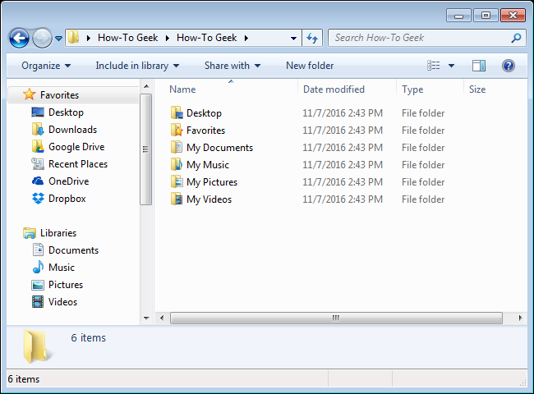Select the My Pictures folder icon
This screenshot has width=534, height=394.
[177, 182]
